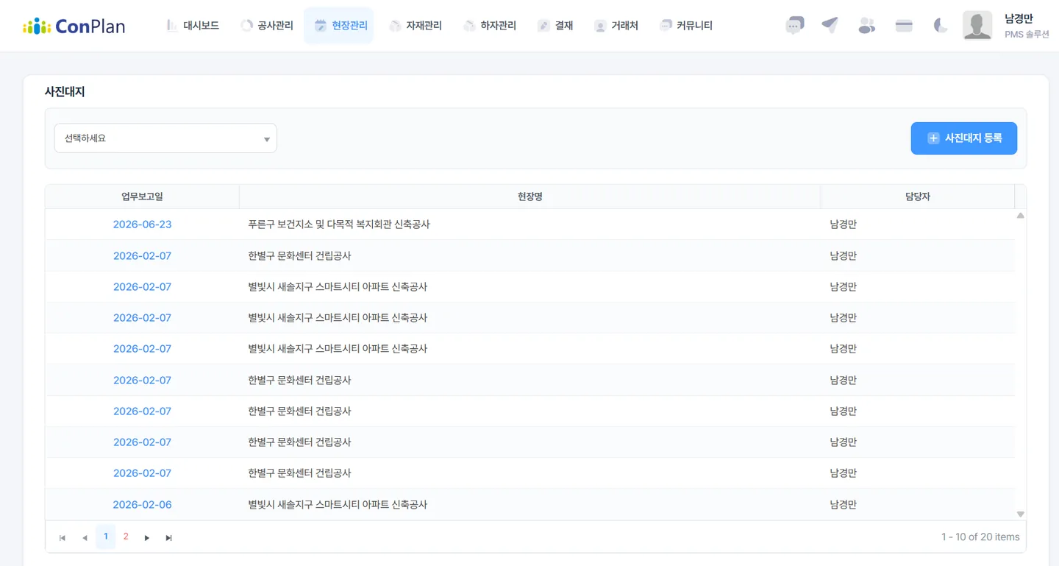This screenshot has height=566, width=1059.
Task: Open the chat messages icon
Action: coord(794,26)
